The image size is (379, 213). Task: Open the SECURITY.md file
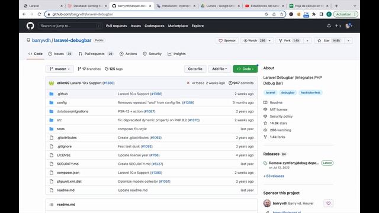(68, 164)
